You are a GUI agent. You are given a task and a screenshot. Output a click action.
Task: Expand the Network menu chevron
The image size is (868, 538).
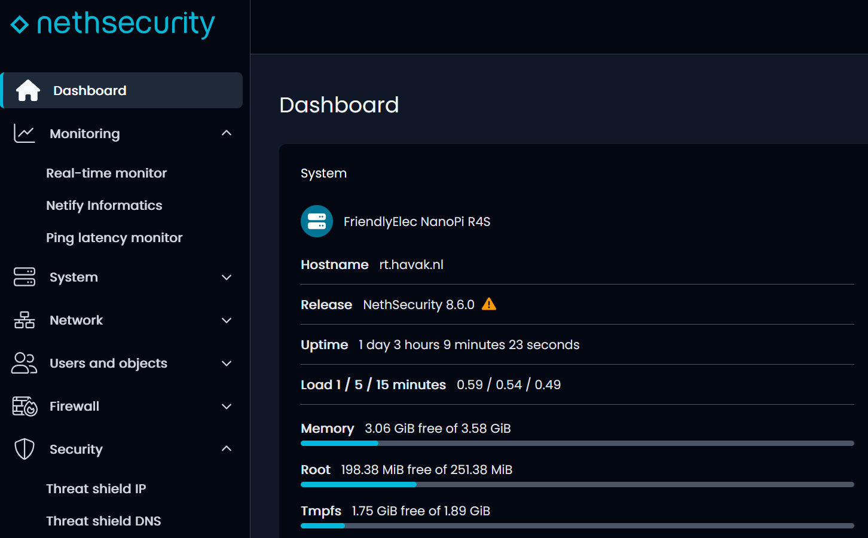[x=227, y=320]
